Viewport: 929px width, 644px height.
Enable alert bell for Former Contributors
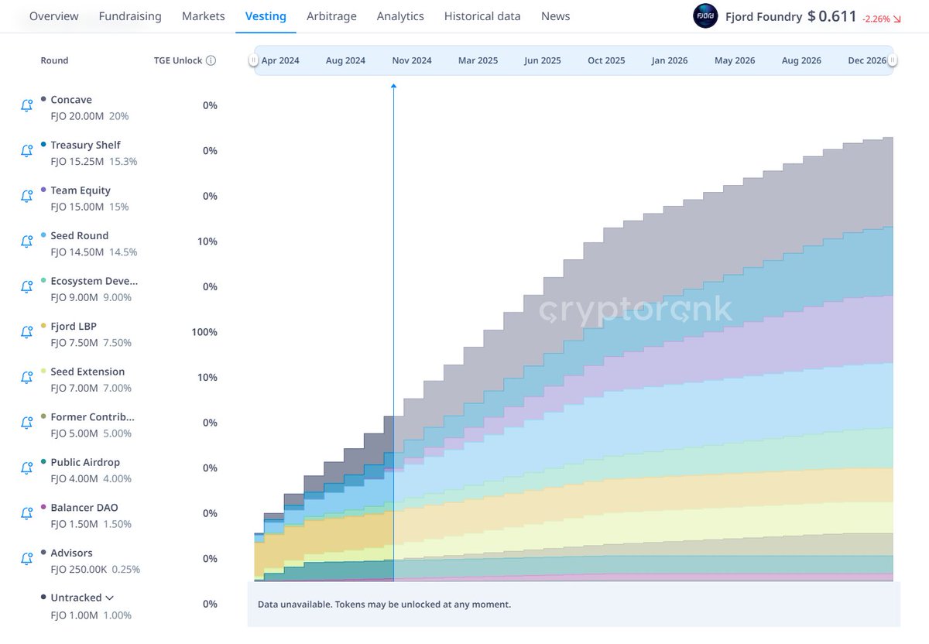point(26,423)
